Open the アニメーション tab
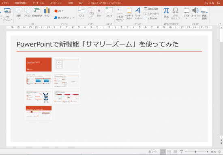The width and height of the screenshot is (223, 155). point(39,3)
